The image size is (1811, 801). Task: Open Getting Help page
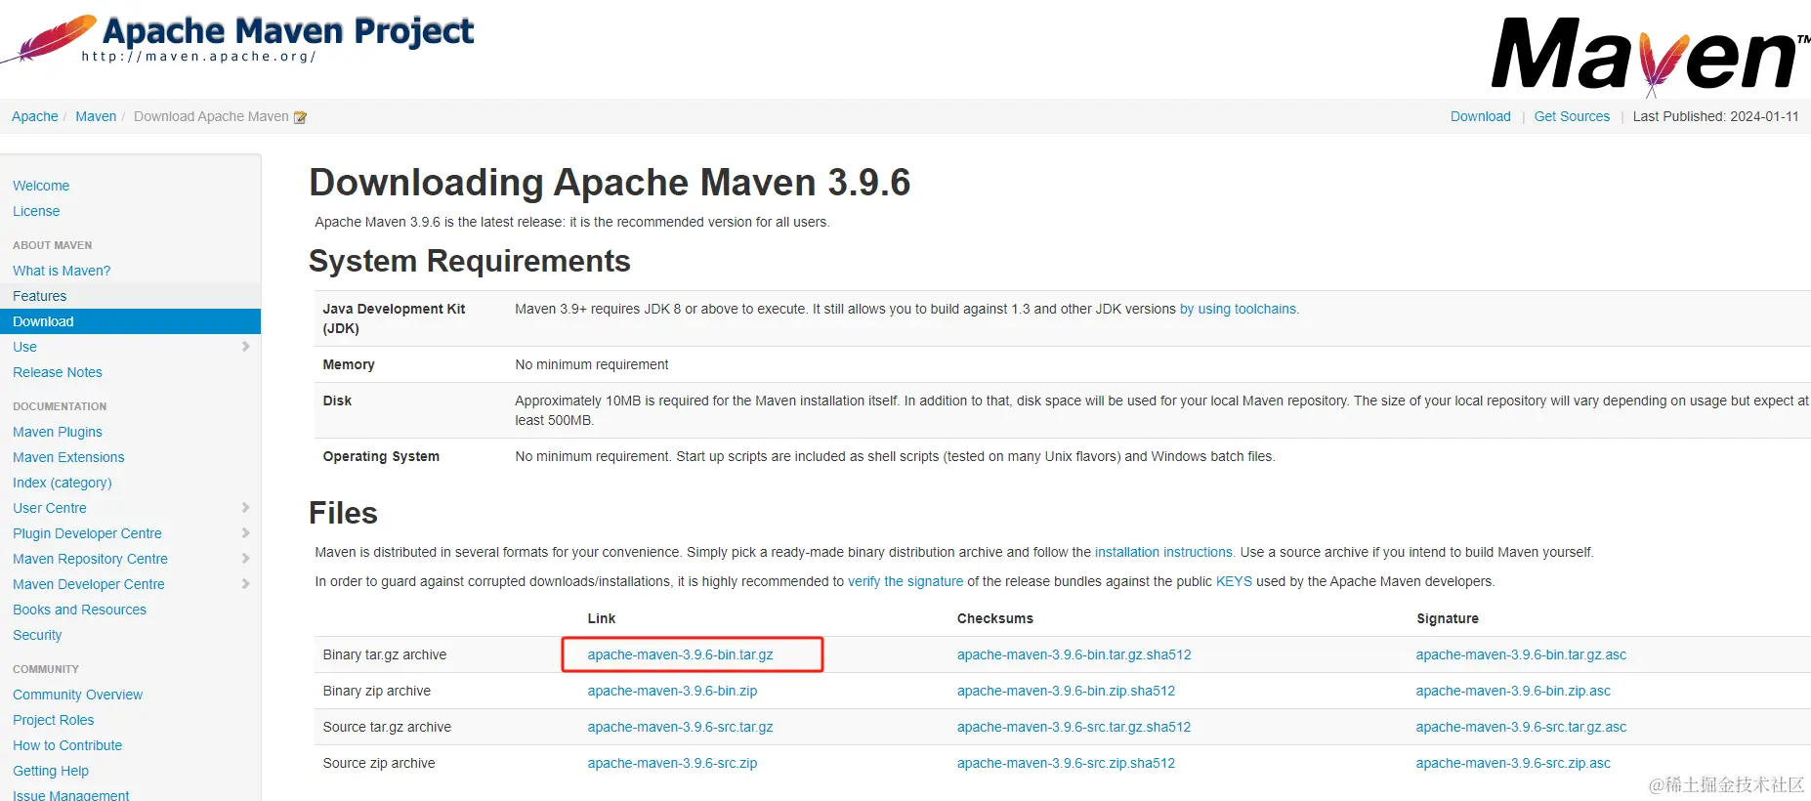[x=51, y=771]
